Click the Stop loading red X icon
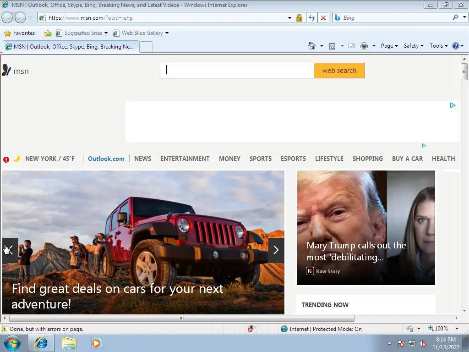 pos(323,18)
